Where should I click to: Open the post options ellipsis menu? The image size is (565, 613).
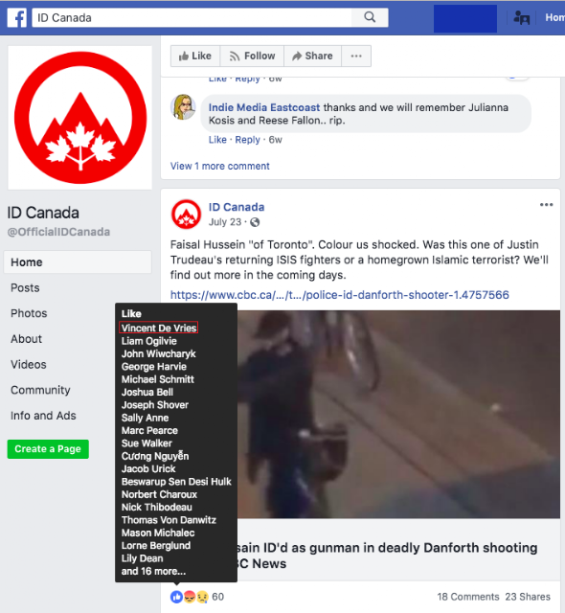546,204
